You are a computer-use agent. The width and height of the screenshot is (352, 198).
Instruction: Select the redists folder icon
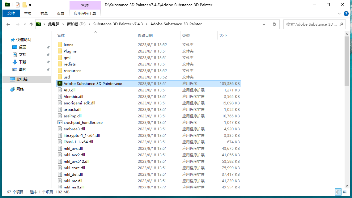[60, 64]
